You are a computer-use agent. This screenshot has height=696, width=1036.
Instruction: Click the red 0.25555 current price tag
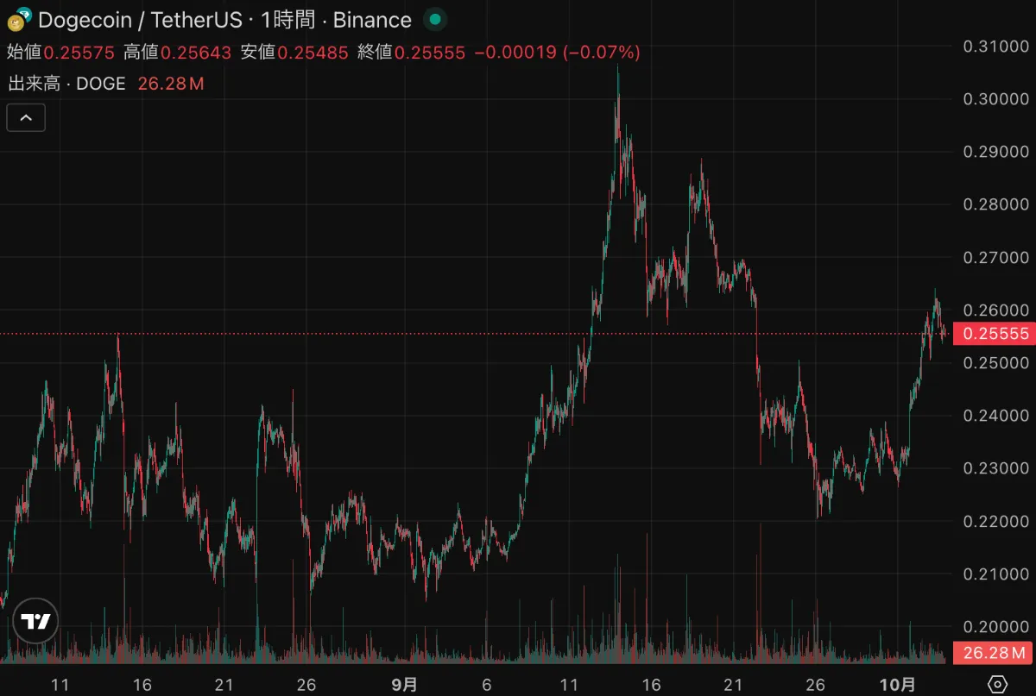pyautogui.click(x=994, y=334)
